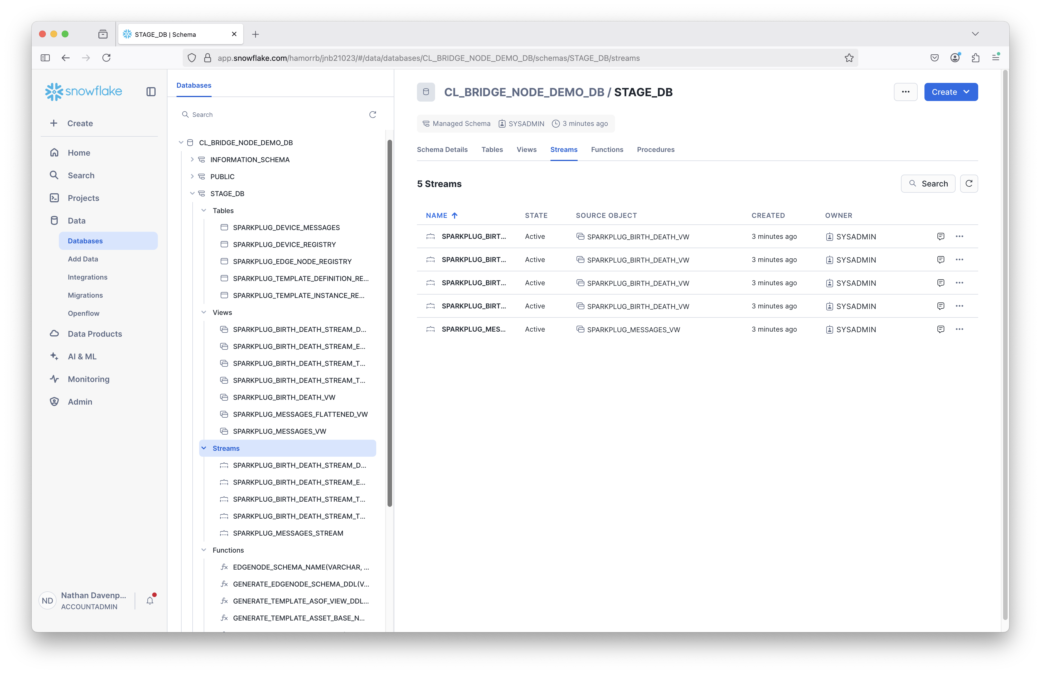Refresh the database object tree
Viewport: 1041px width, 674px height.
tap(373, 115)
